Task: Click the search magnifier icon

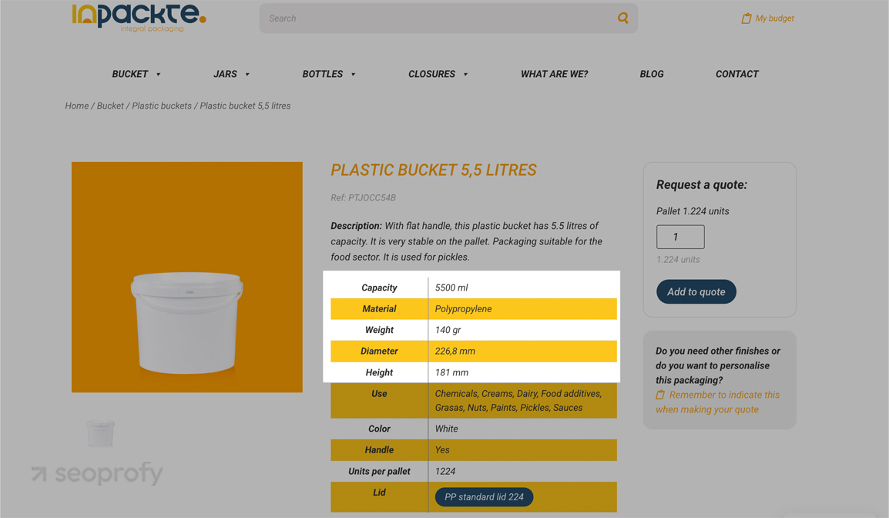Action: tap(622, 18)
